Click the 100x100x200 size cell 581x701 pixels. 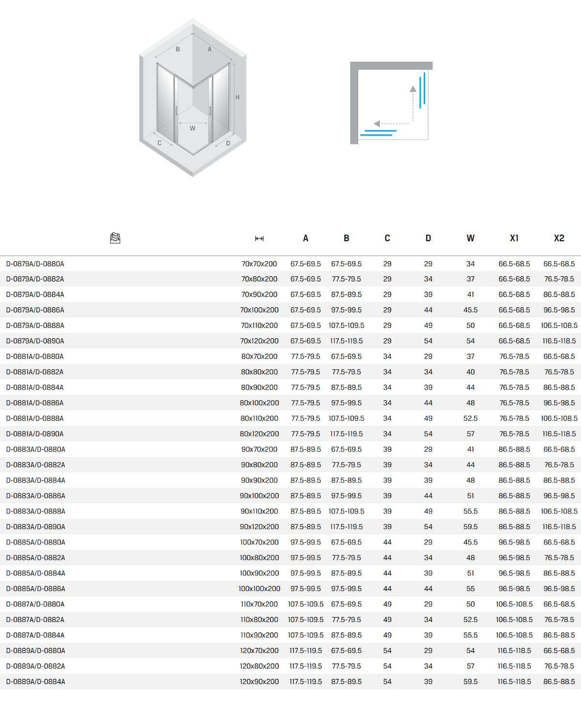(x=259, y=589)
